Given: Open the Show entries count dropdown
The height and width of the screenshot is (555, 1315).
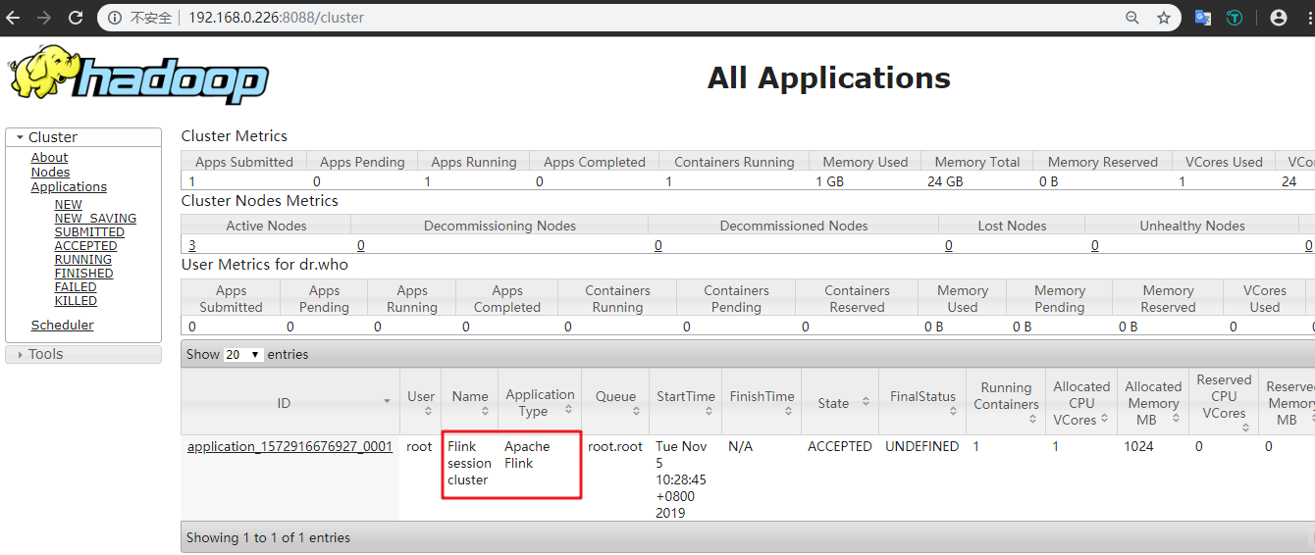Looking at the screenshot, I should (x=244, y=355).
